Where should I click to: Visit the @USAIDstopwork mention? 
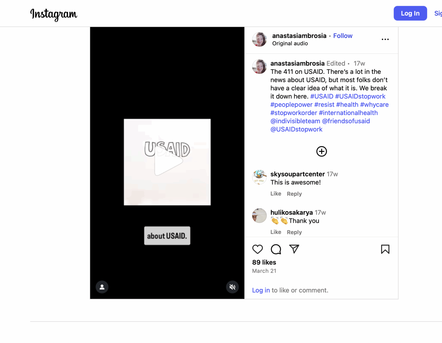[x=296, y=129]
